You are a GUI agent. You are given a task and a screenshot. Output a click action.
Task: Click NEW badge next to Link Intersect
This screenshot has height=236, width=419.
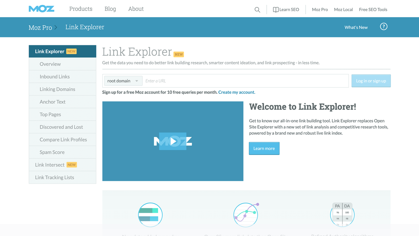[x=72, y=165]
